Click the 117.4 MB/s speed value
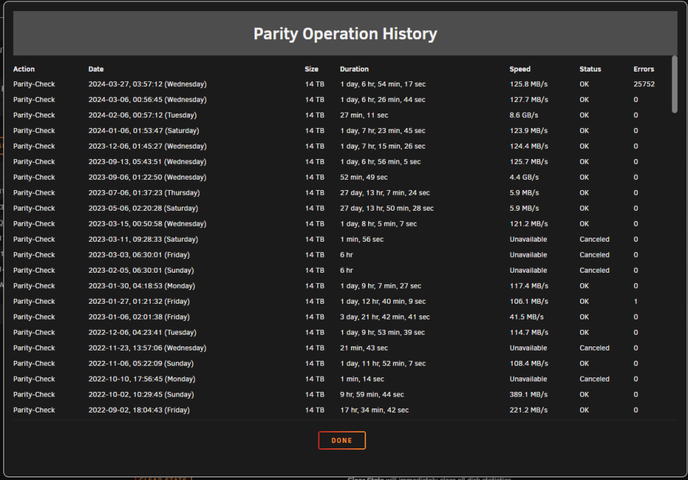The width and height of the screenshot is (688, 480). [528, 286]
